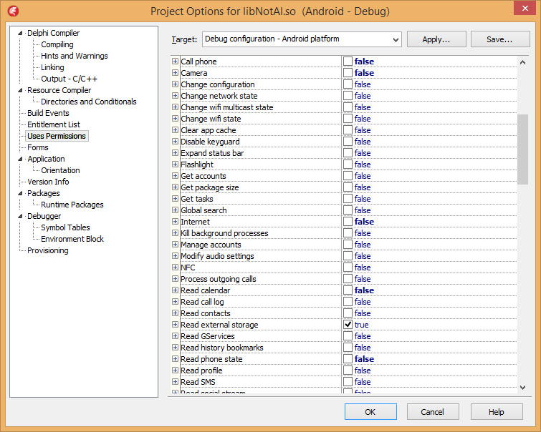Viewport: 541px width, 432px height.
Task: Select Runtime Packages in the tree
Action: click(x=72, y=205)
